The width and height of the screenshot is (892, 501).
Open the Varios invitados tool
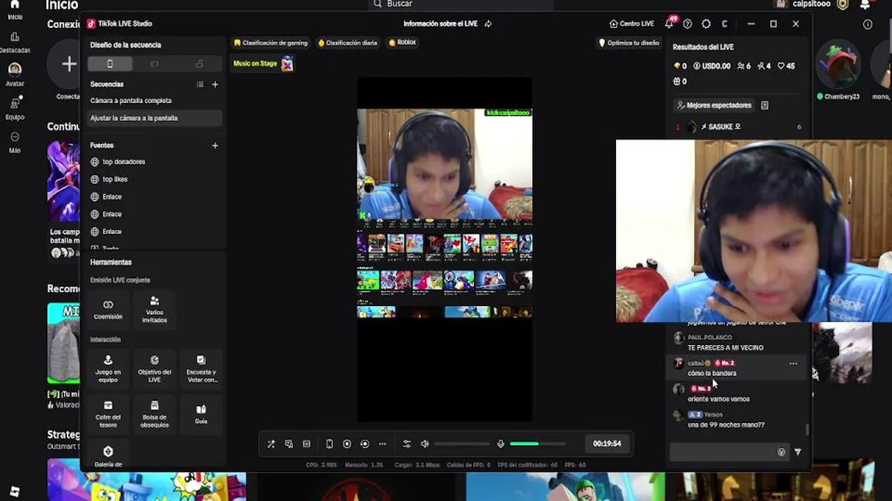point(155,310)
